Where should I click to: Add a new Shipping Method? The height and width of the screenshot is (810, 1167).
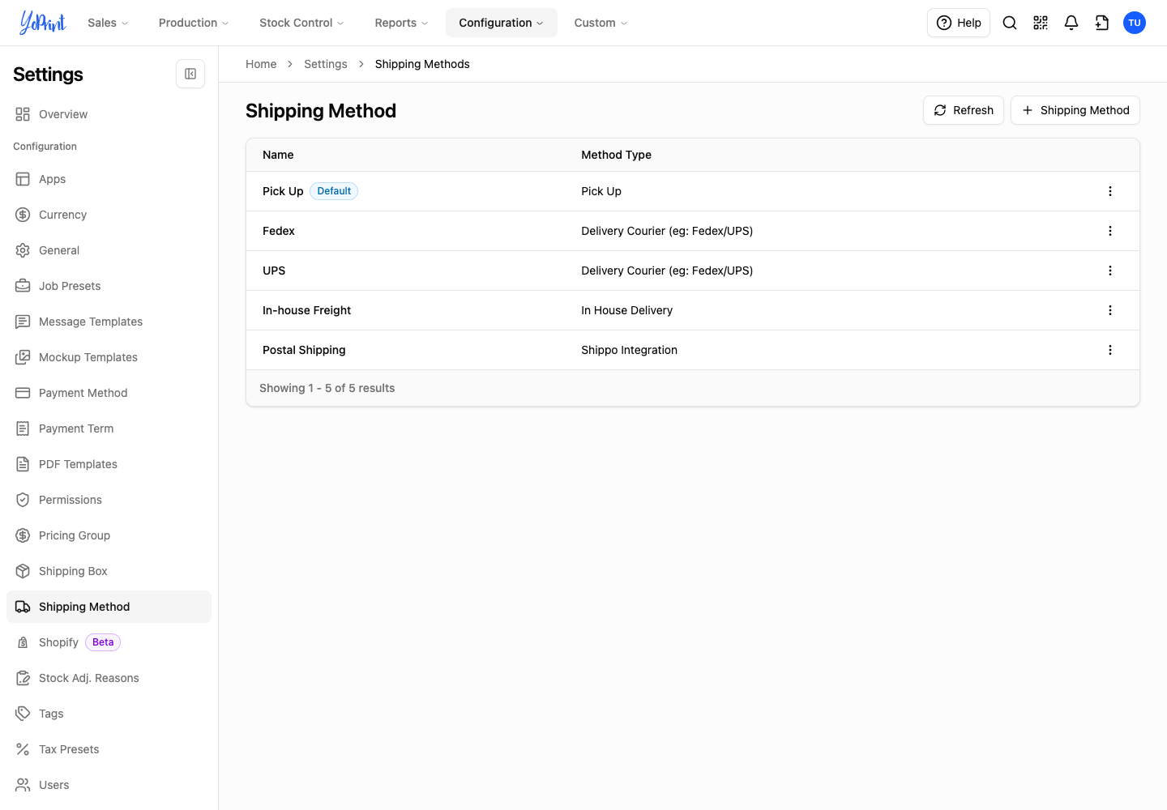click(1075, 110)
